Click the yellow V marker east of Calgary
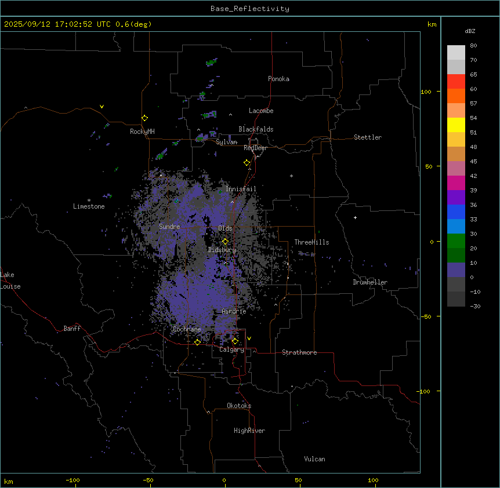The image size is (500, 488). (x=249, y=338)
